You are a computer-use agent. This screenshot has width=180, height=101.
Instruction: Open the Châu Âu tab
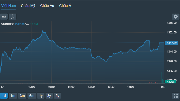coord(47,6)
